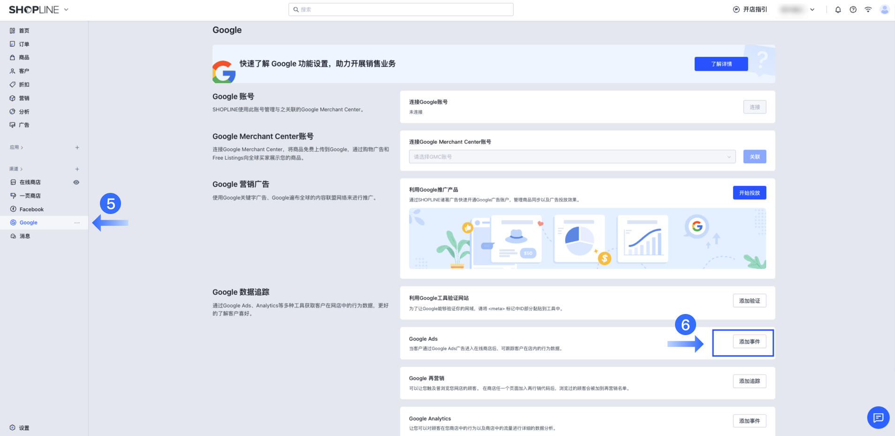Click the 在线商店 storefront icon
This screenshot has width=895, height=436.
(x=13, y=182)
